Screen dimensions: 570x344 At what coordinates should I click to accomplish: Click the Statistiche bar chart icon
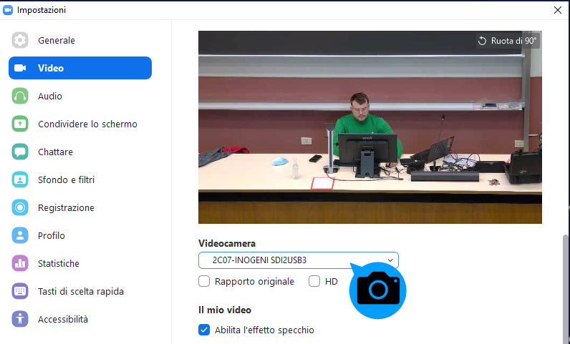pos(20,263)
